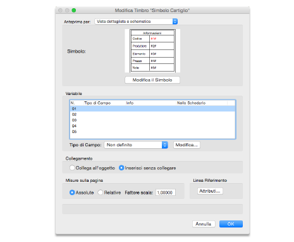Screen dimensions: 294x242
Task: Select variable row 04
Action: pyautogui.click(x=152, y=126)
